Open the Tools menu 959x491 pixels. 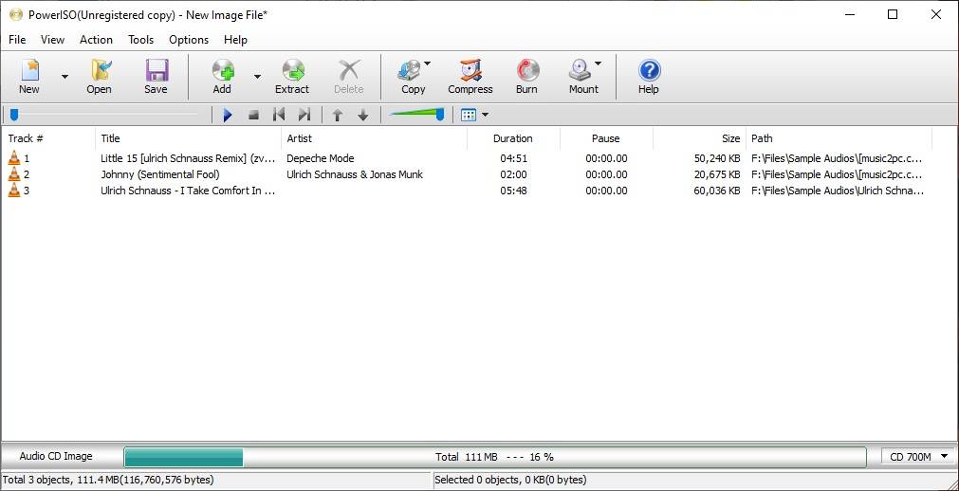click(x=140, y=40)
